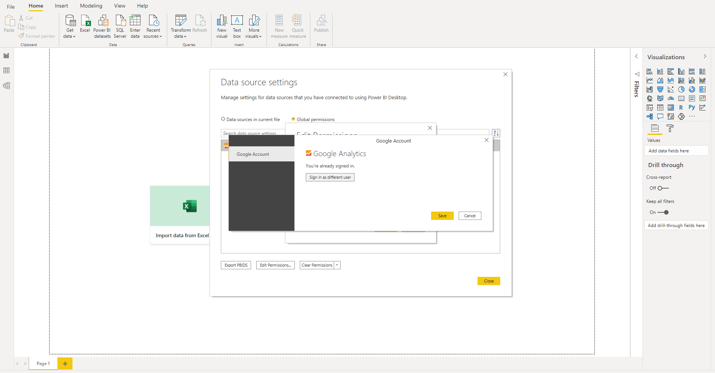Switch to the View ribbon tab
Image resolution: width=715 pixels, height=373 pixels.
pos(120,6)
